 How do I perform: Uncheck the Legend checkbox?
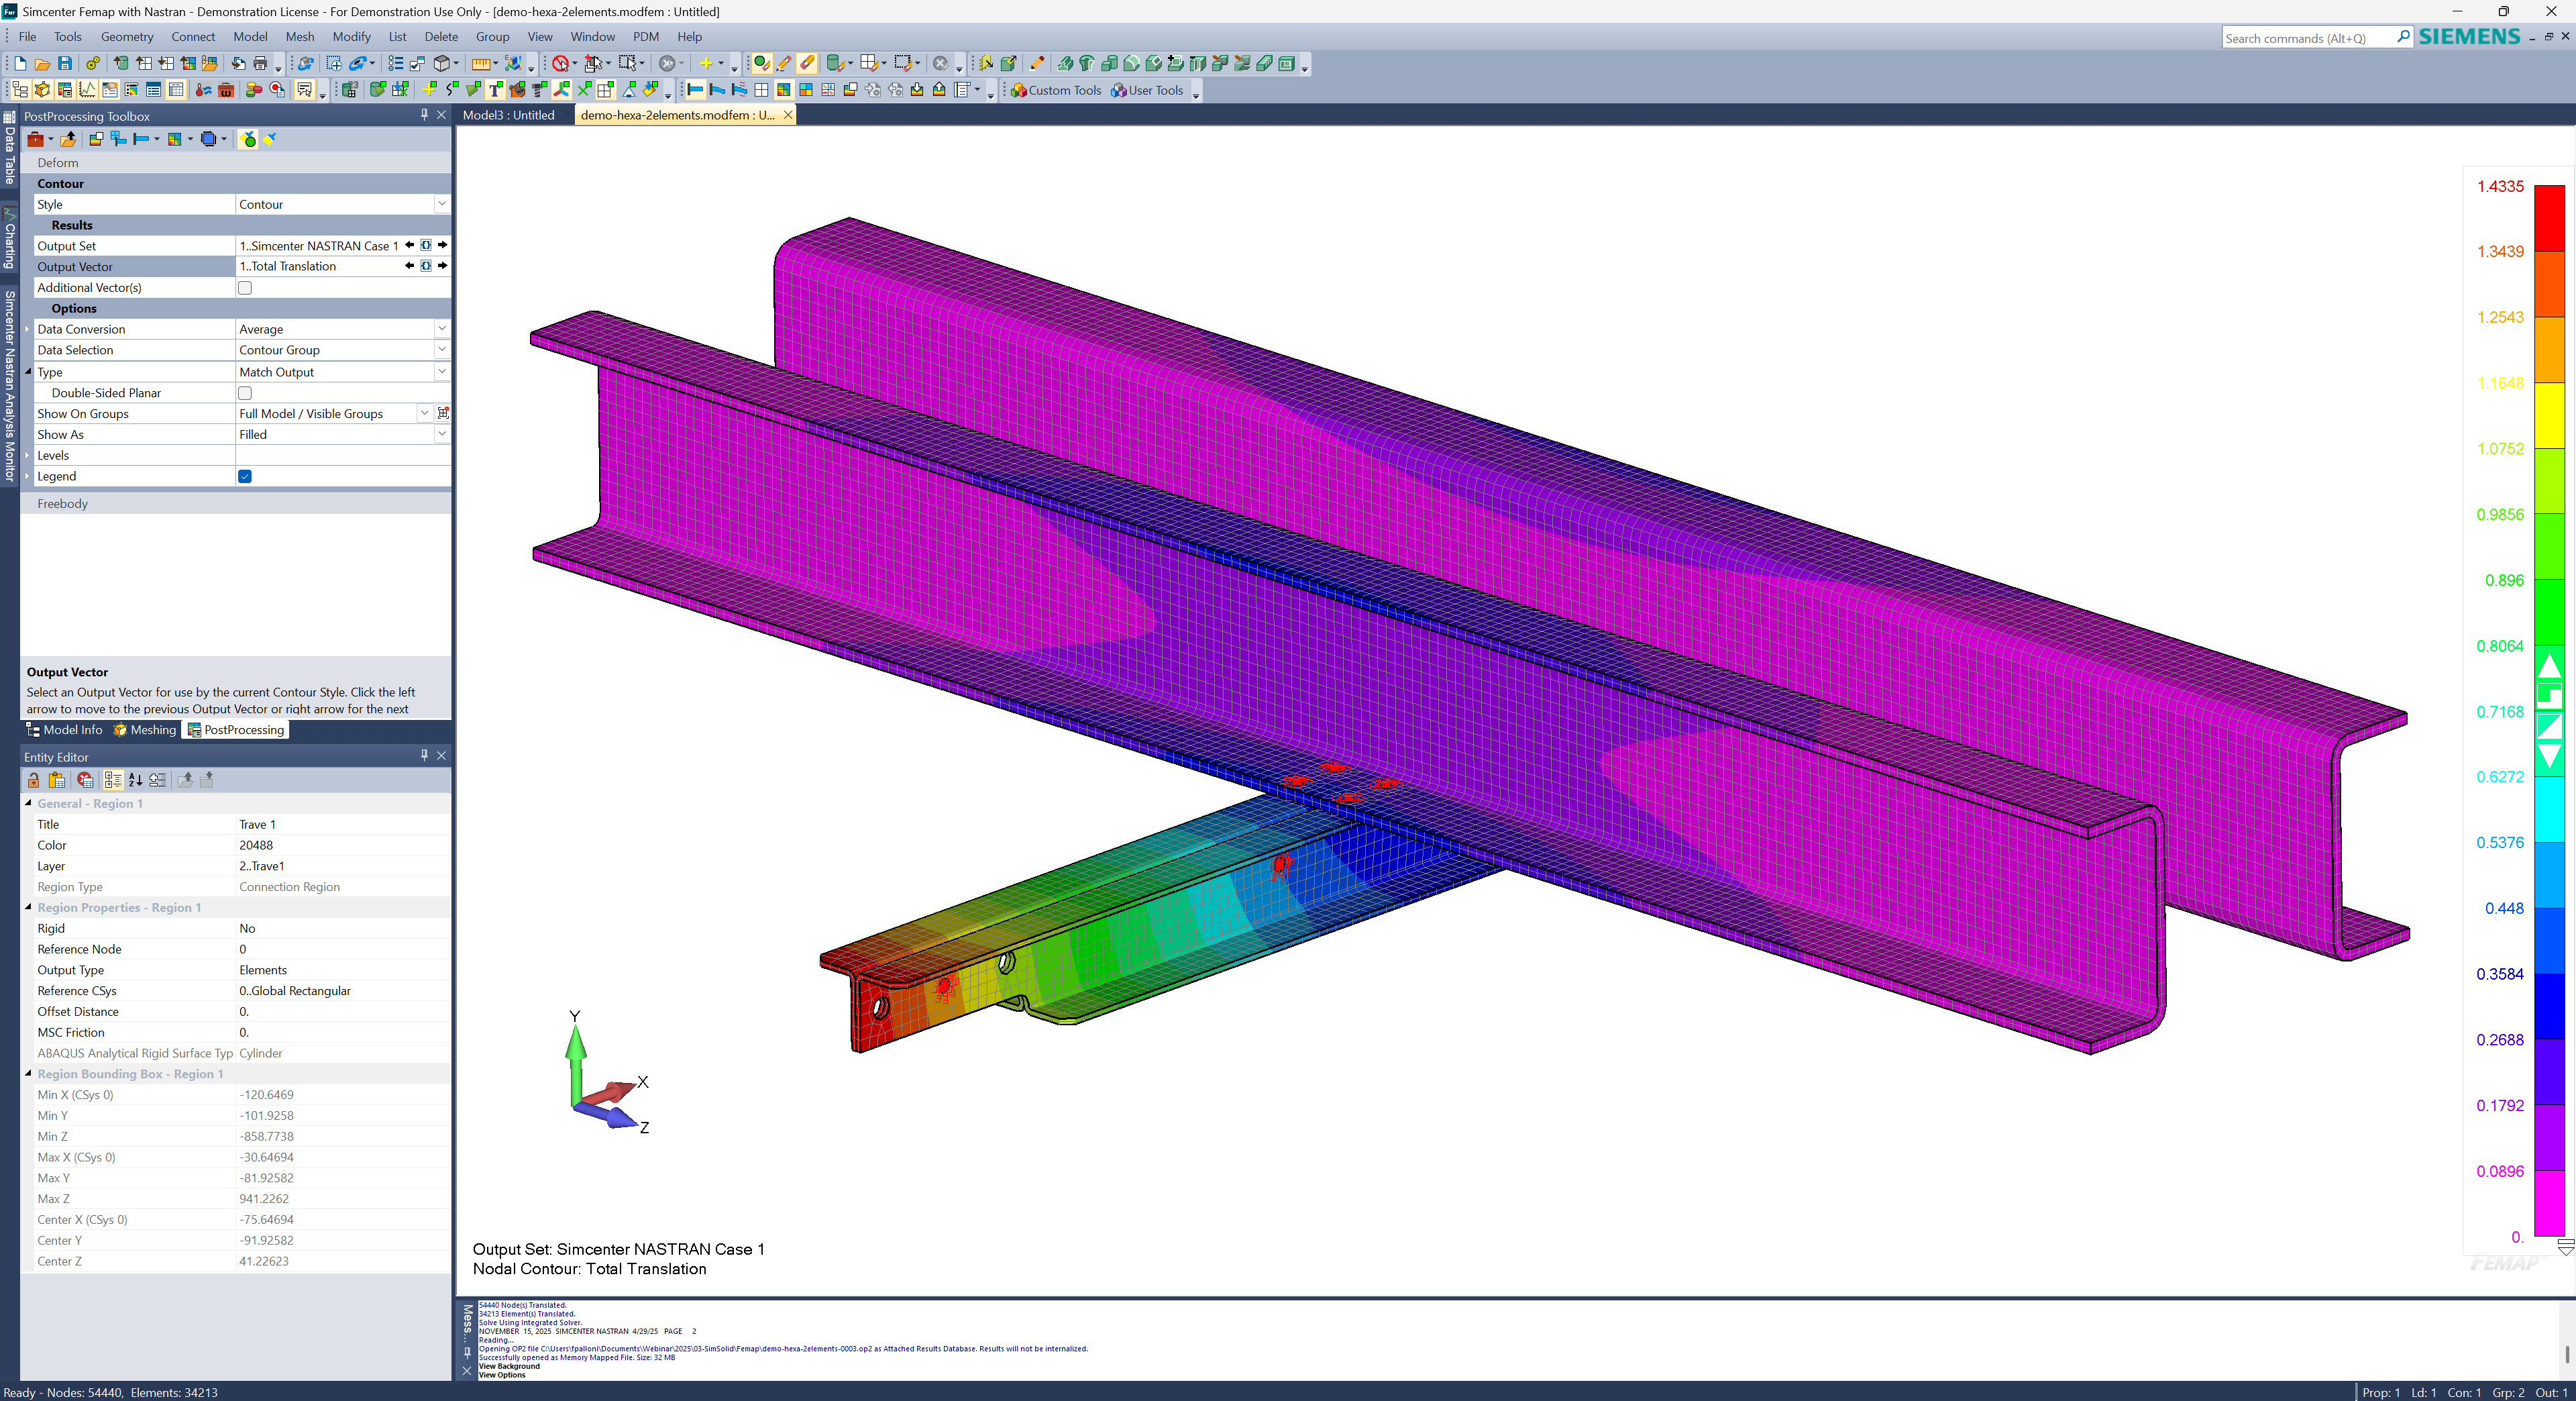click(245, 476)
